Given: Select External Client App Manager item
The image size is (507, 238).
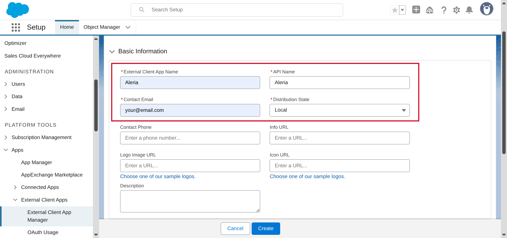Looking at the screenshot, I should tap(47, 216).
